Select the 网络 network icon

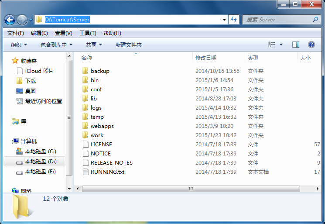pos(15,190)
